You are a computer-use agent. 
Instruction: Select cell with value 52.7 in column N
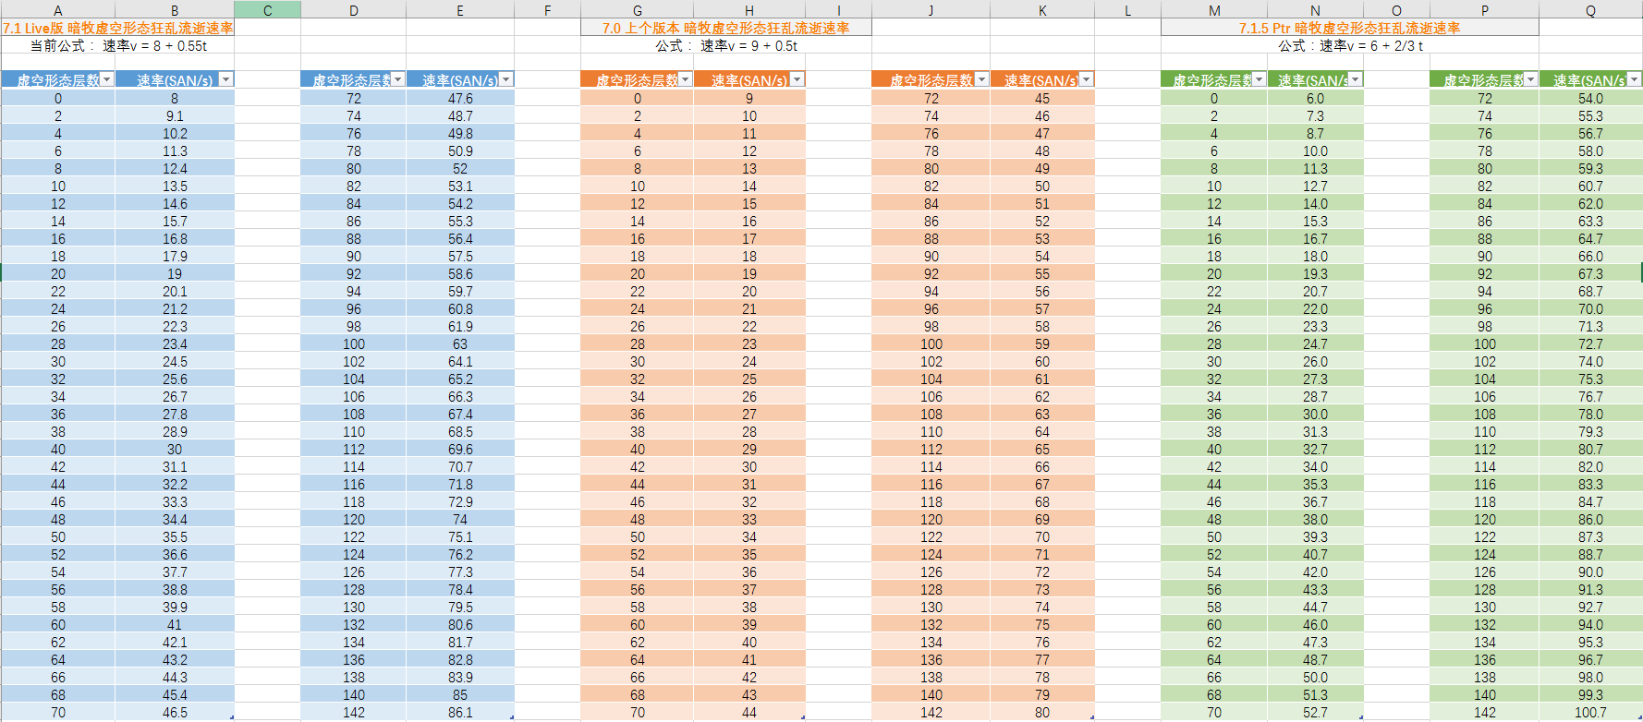coord(1315,712)
